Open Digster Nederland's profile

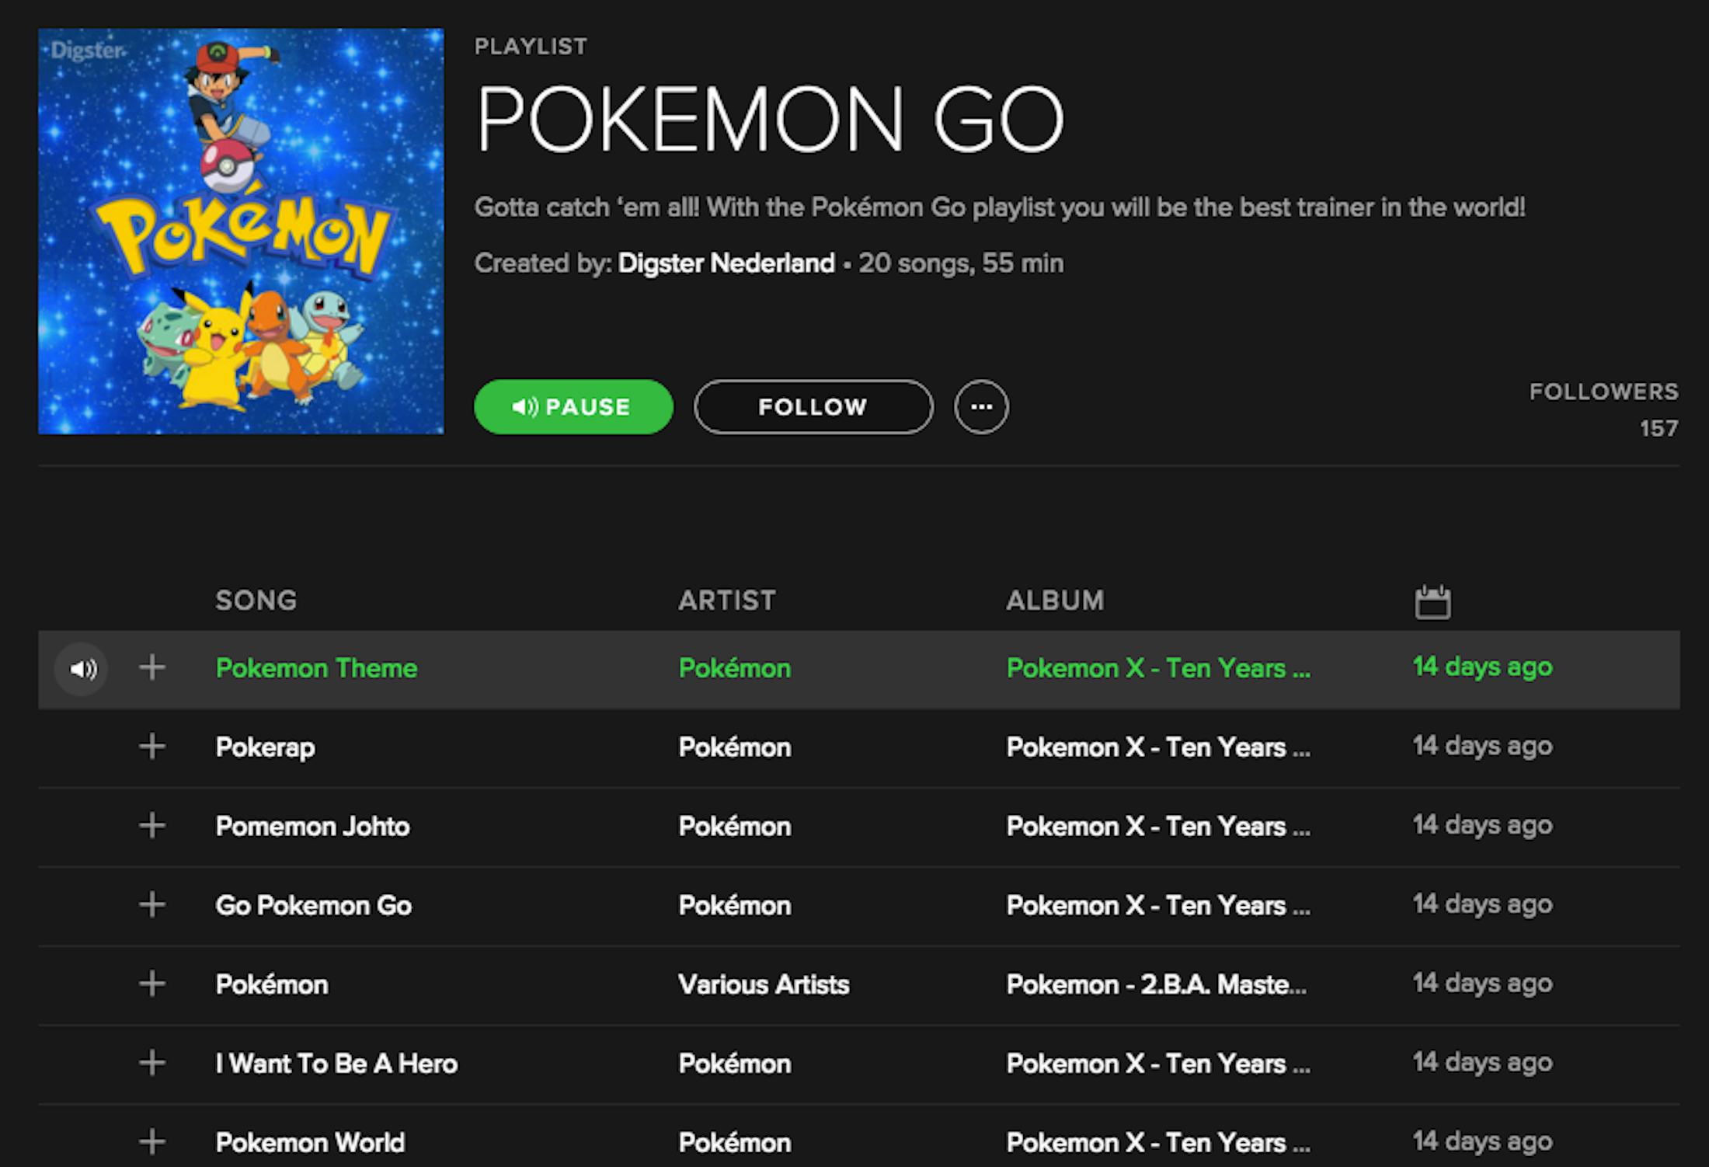[x=724, y=263]
